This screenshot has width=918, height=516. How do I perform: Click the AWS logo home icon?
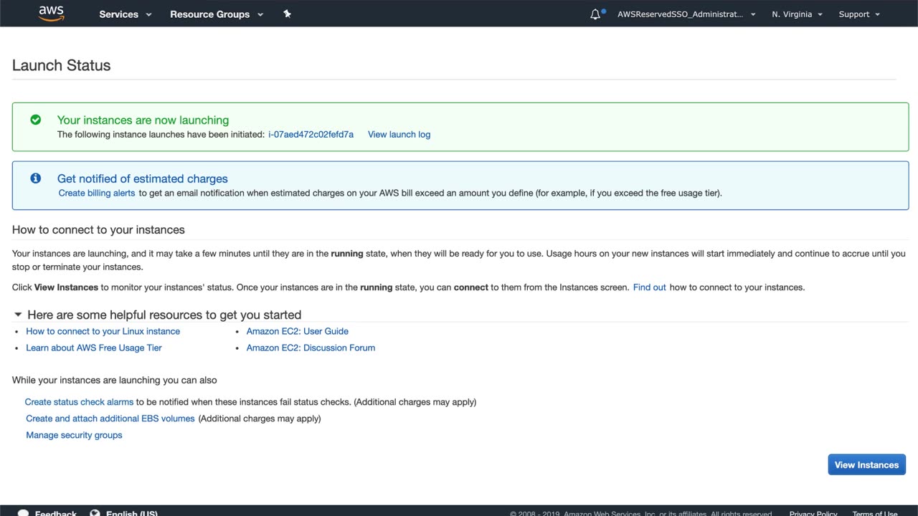[51, 14]
